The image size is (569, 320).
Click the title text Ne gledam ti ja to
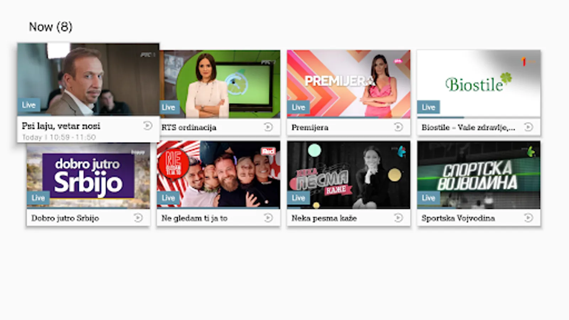coord(195,218)
